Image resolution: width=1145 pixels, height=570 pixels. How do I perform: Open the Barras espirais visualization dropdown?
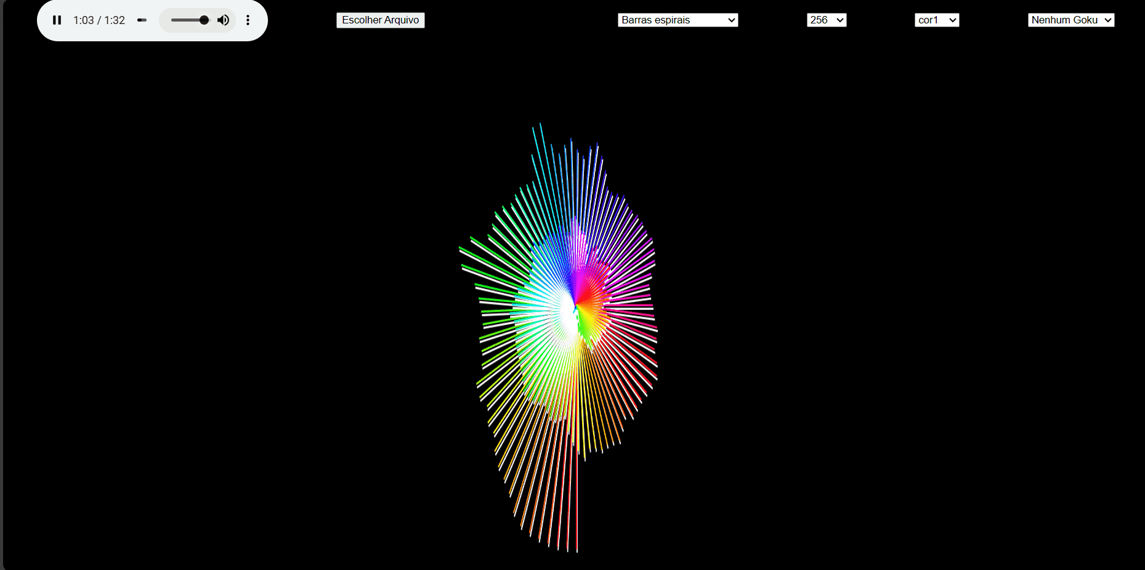click(677, 20)
